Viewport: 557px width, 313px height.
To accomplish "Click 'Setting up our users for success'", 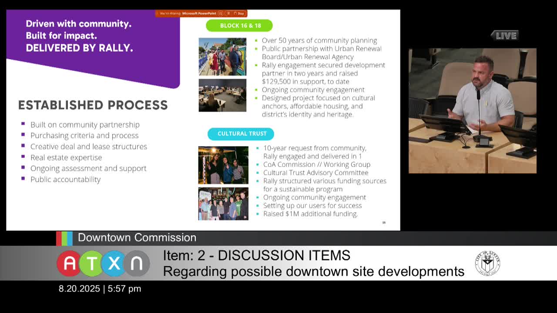I will [312, 206].
